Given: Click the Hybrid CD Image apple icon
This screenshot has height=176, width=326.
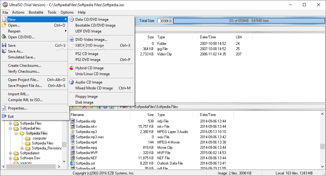Looking at the screenshot, I should coord(71,68).
